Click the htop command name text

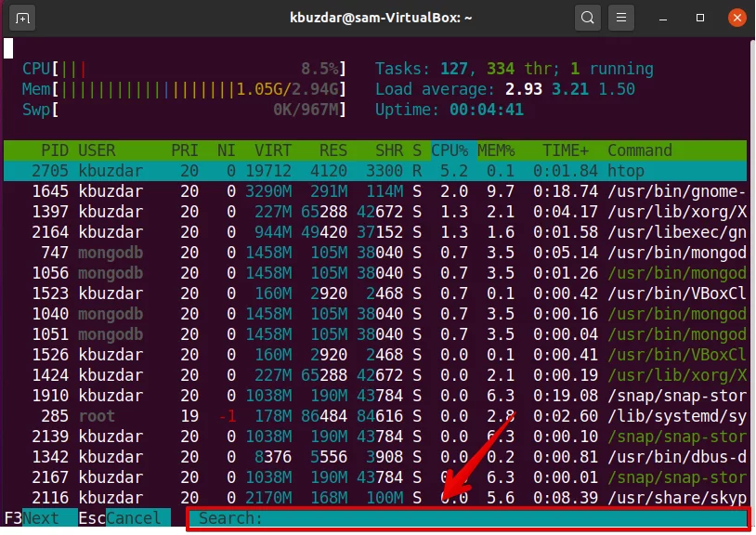pos(626,171)
